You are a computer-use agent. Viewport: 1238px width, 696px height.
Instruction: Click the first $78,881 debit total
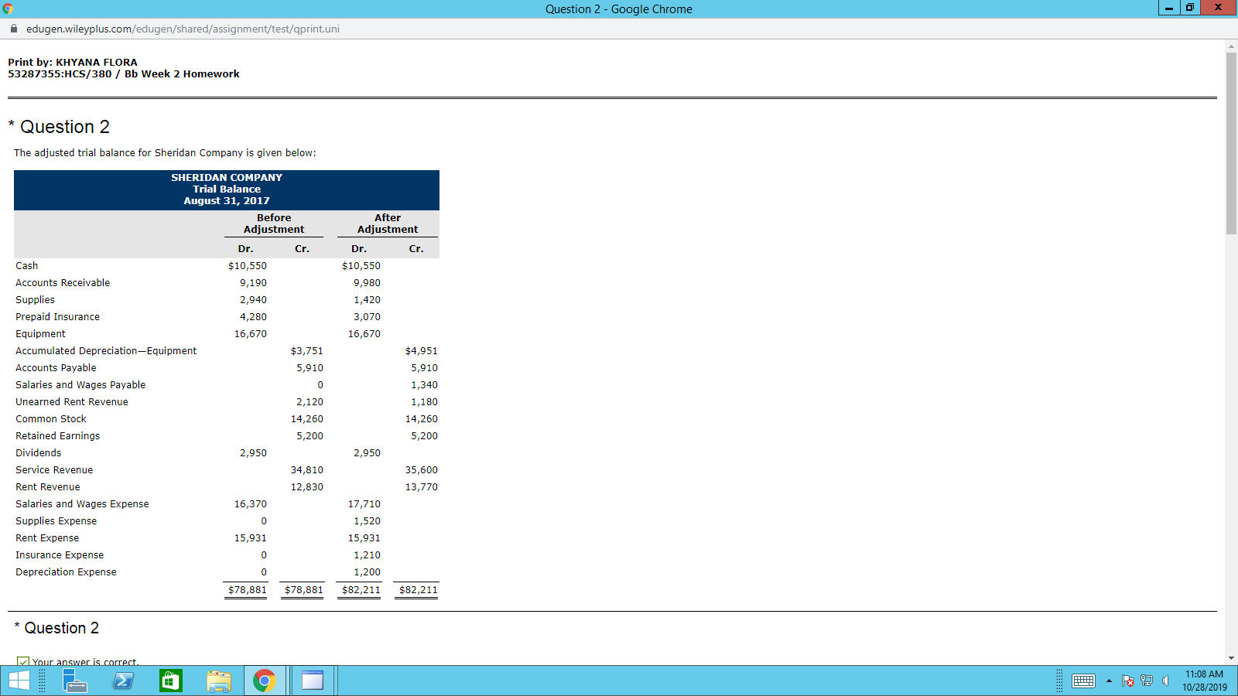pos(248,590)
